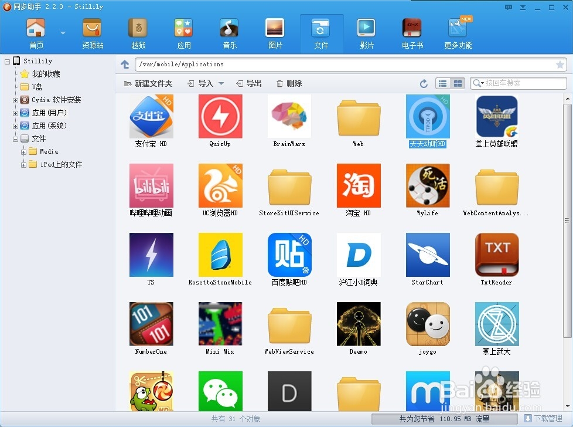Image resolution: width=573 pixels, height=427 pixels.
Task: Select the BrainWars app icon
Action: click(289, 116)
